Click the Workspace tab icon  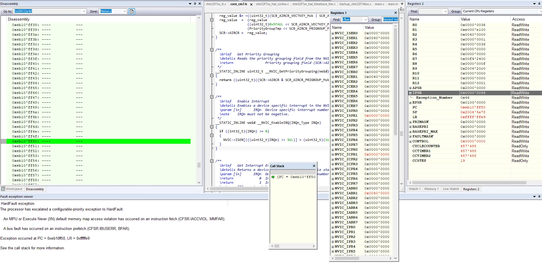(x=3, y=189)
